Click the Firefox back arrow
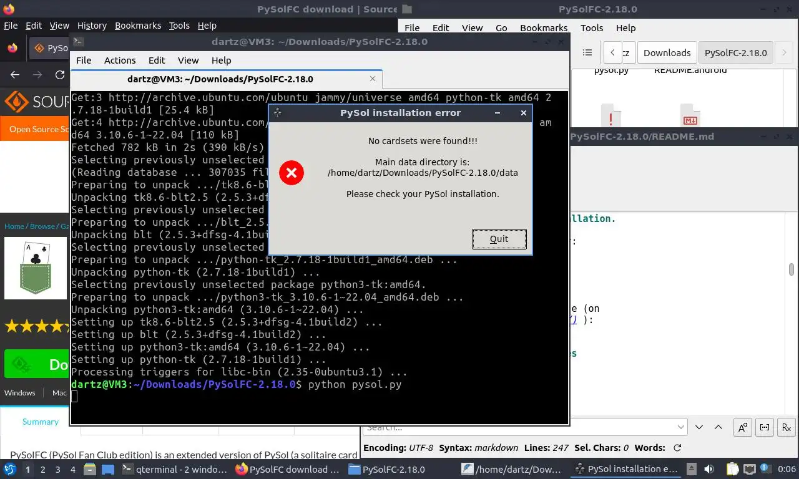This screenshot has height=479, width=799. click(15, 75)
